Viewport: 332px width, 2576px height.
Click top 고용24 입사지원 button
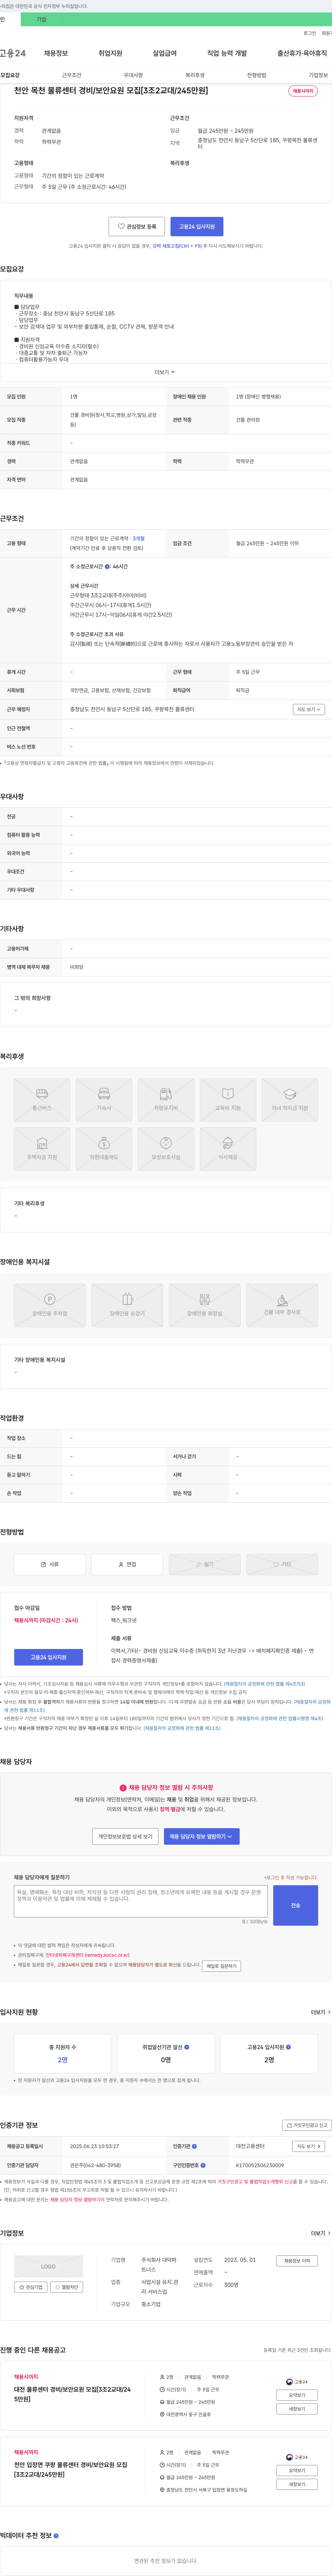197,227
